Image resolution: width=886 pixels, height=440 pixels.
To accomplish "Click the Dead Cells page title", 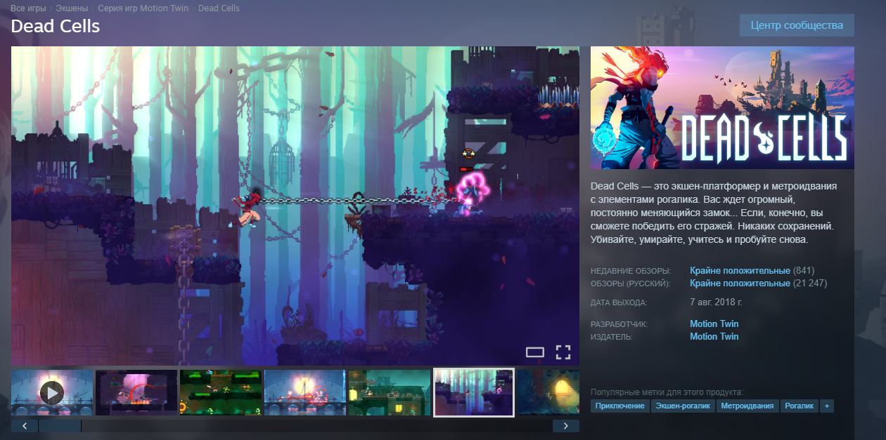I will 55,27.
